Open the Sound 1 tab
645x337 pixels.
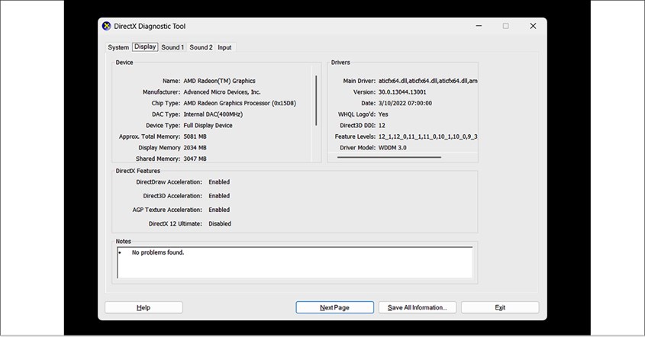coord(173,47)
